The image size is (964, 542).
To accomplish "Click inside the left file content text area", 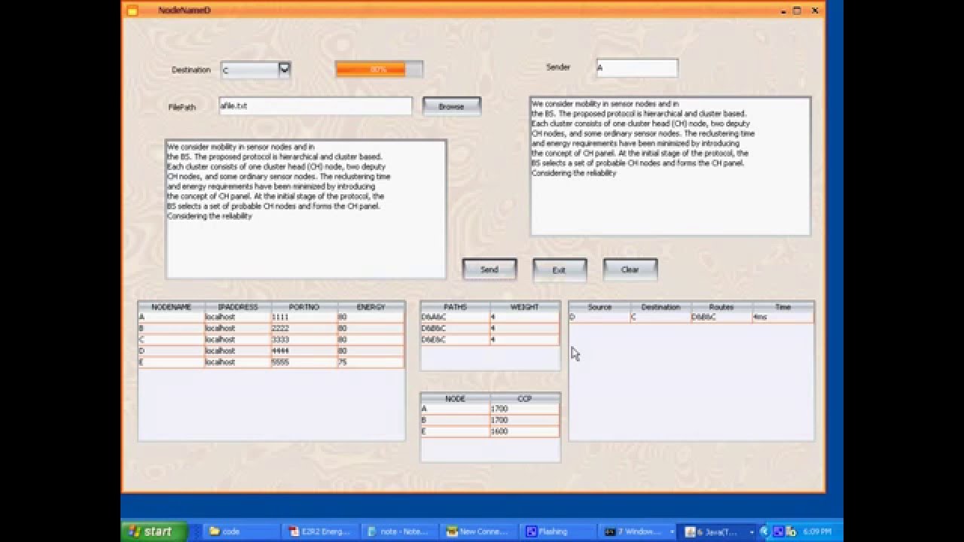I will 306,209.
